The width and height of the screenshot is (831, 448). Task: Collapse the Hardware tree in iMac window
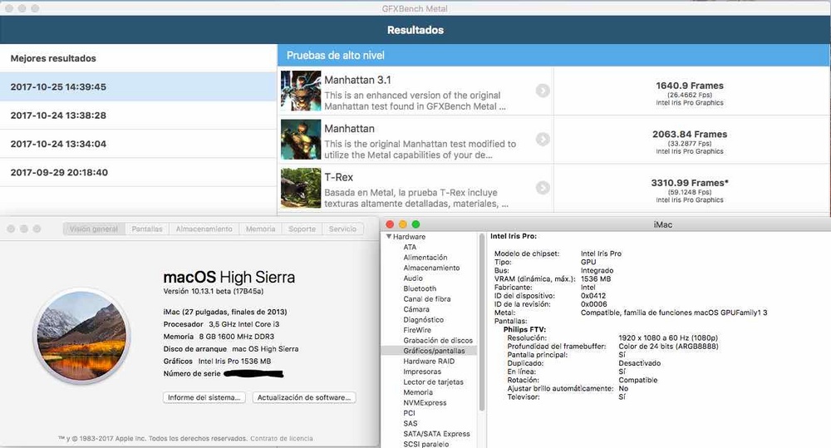389,236
